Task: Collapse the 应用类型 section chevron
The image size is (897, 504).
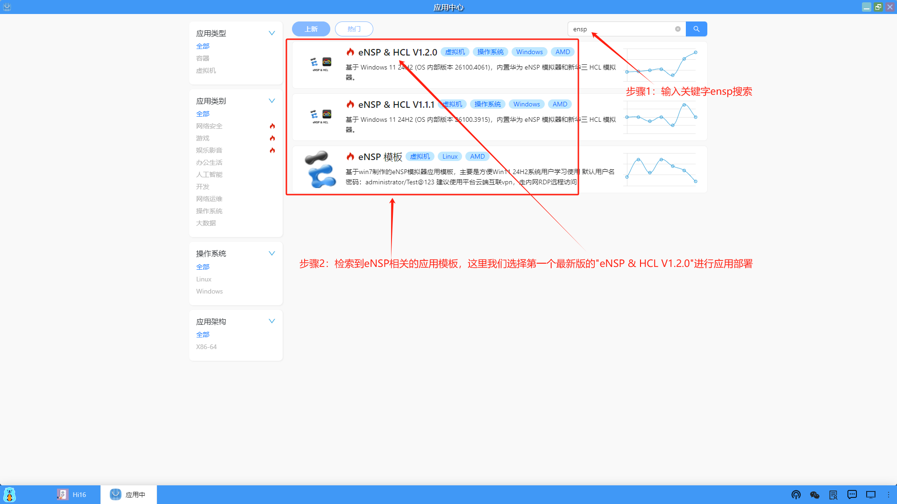Action: [x=271, y=33]
